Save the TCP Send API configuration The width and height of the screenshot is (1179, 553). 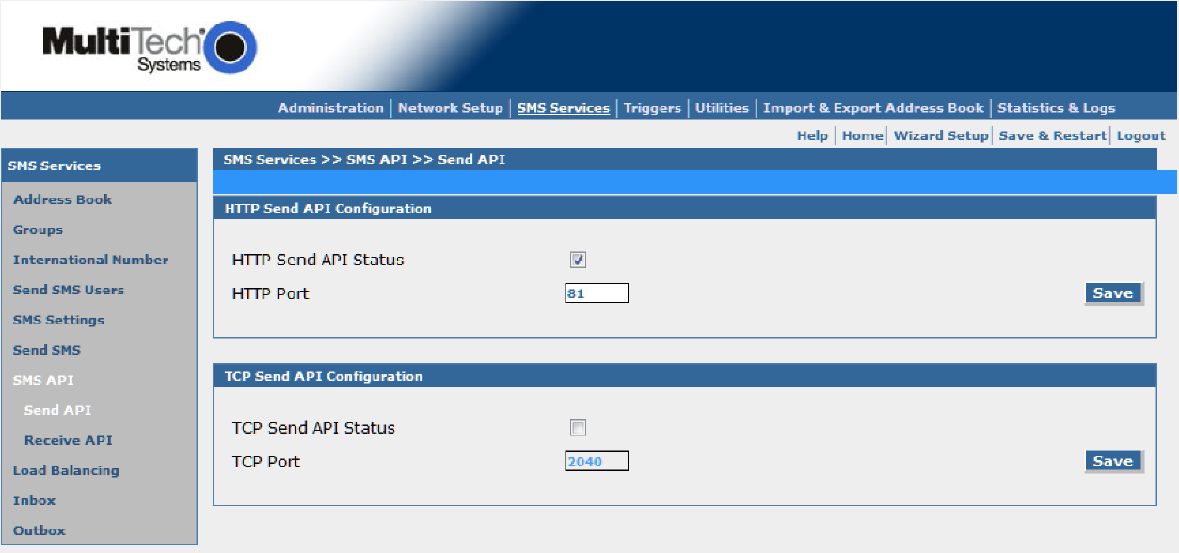1112,462
